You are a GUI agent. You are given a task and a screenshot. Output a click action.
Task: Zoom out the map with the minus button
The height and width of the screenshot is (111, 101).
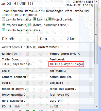pos(91,100)
